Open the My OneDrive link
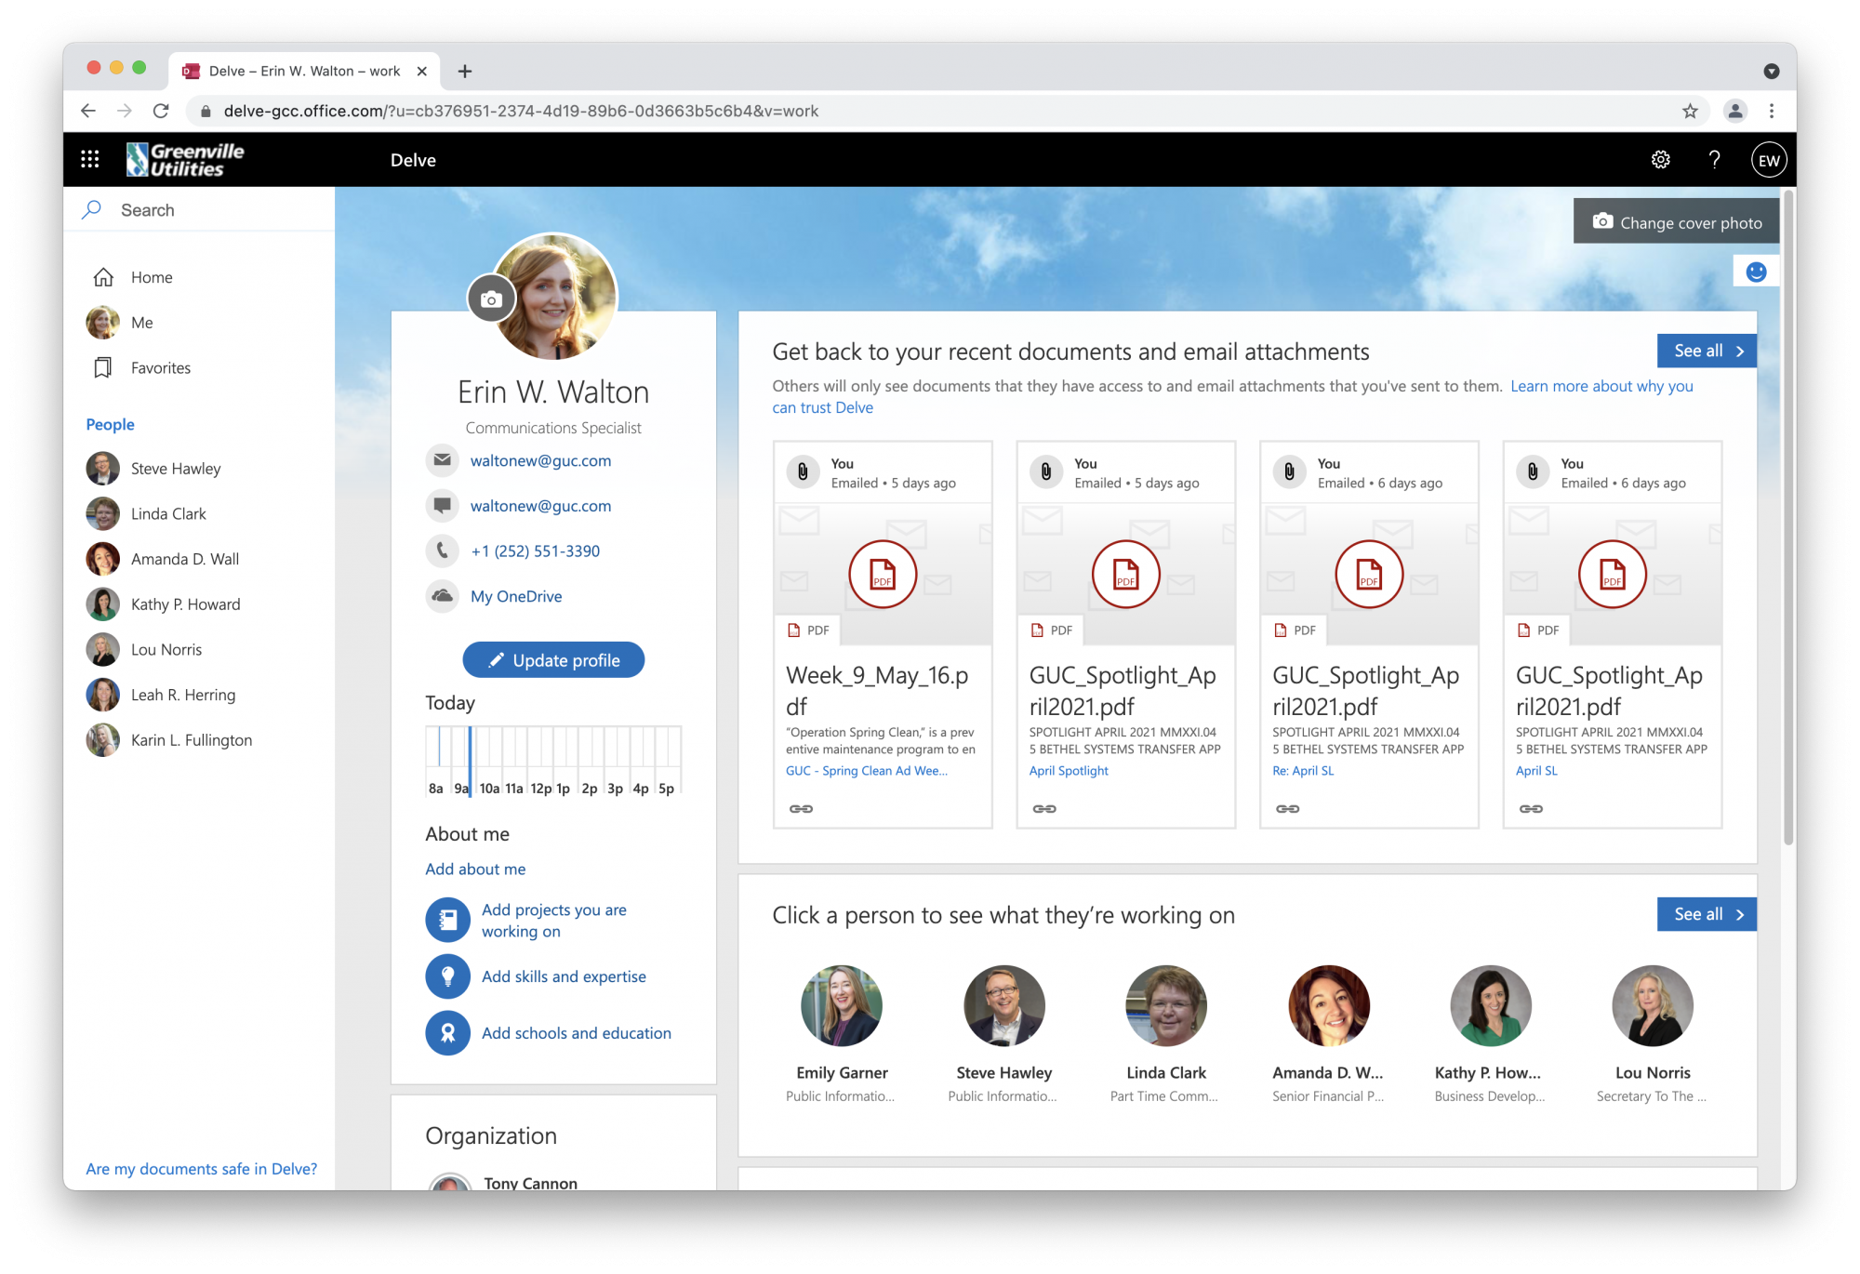The height and width of the screenshot is (1274, 1860). coord(516,596)
